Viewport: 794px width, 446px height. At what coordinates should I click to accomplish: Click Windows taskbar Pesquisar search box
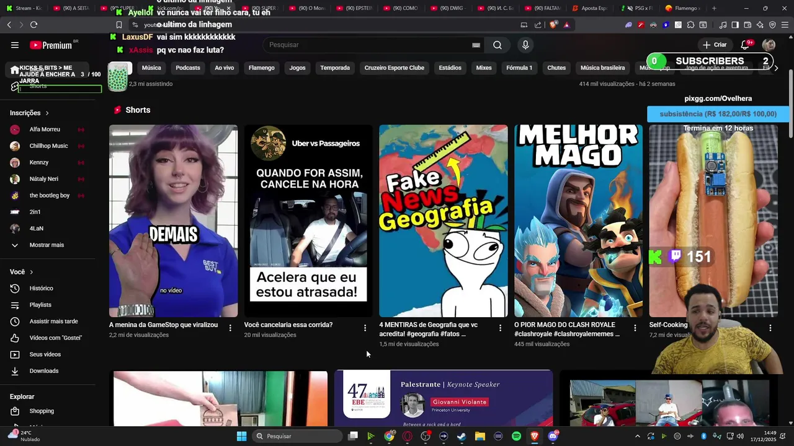click(298, 436)
